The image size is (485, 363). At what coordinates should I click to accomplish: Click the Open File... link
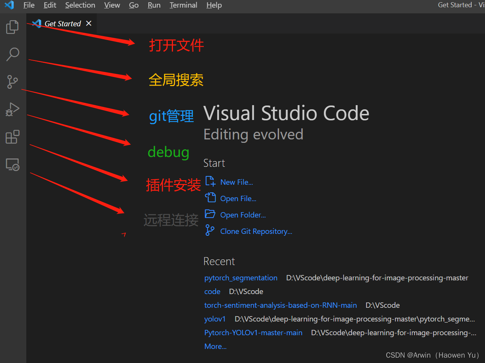(x=238, y=198)
